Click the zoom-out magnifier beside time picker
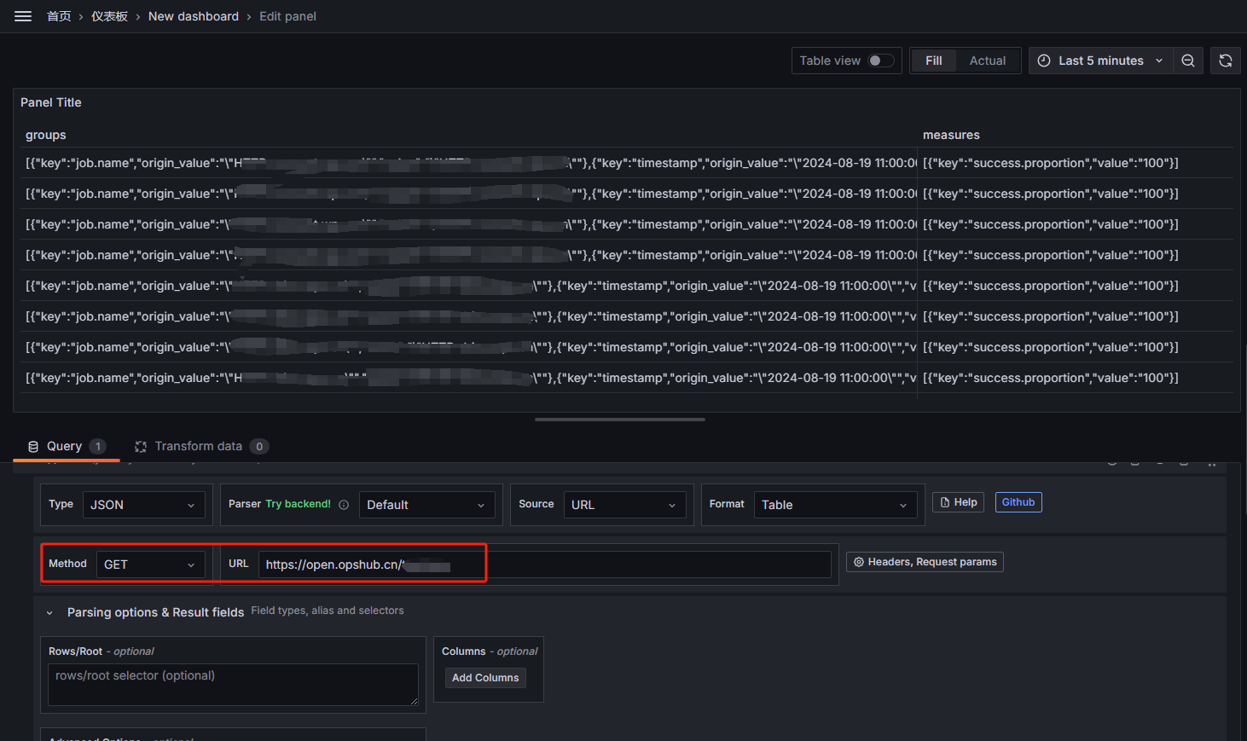 pyautogui.click(x=1187, y=60)
